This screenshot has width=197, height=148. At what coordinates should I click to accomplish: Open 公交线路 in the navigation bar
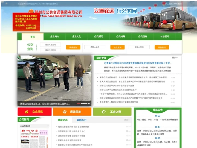(121, 36)
